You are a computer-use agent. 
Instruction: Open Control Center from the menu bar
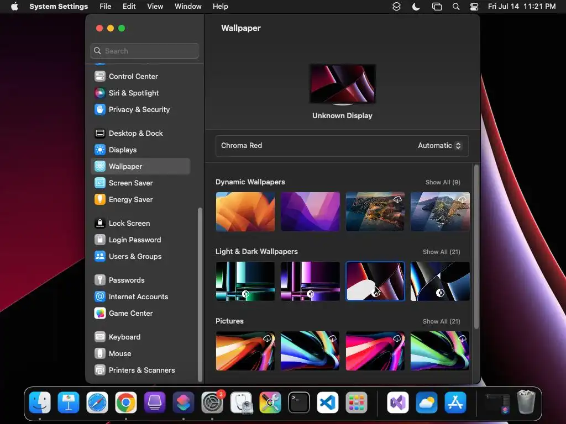point(474,7)
